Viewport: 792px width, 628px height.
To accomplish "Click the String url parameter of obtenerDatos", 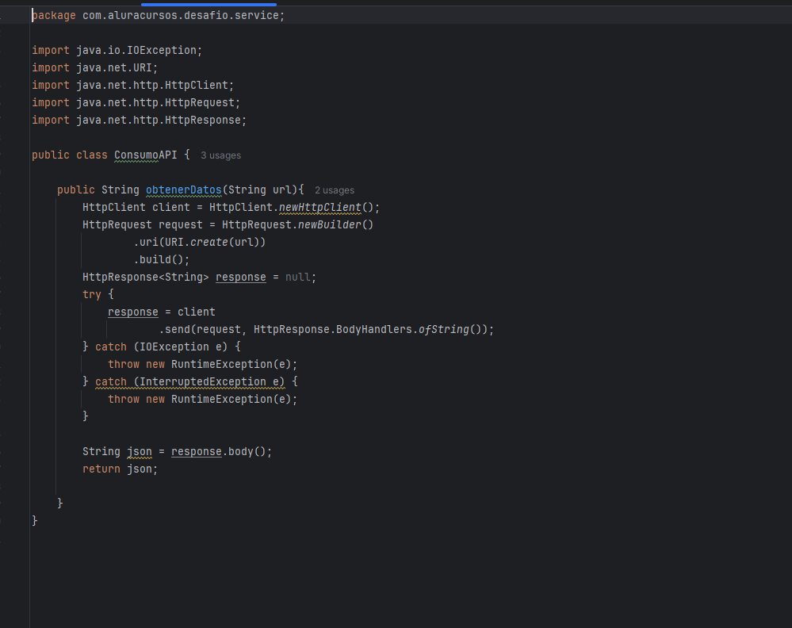I will coord(259,190).
